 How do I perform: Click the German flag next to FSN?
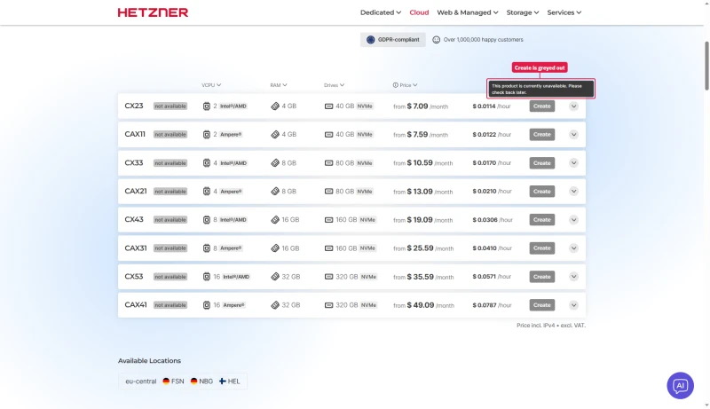pyautogui.click(x=166, y=381)
